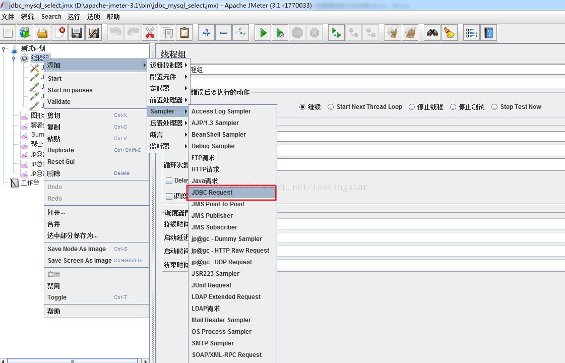Click the 名称 input field
565x363 pixels.
click(377, 70)
